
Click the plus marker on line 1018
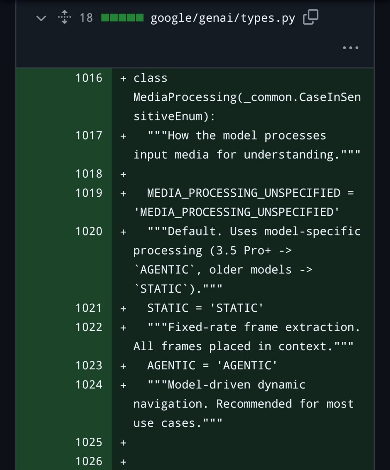coord(124,174)
